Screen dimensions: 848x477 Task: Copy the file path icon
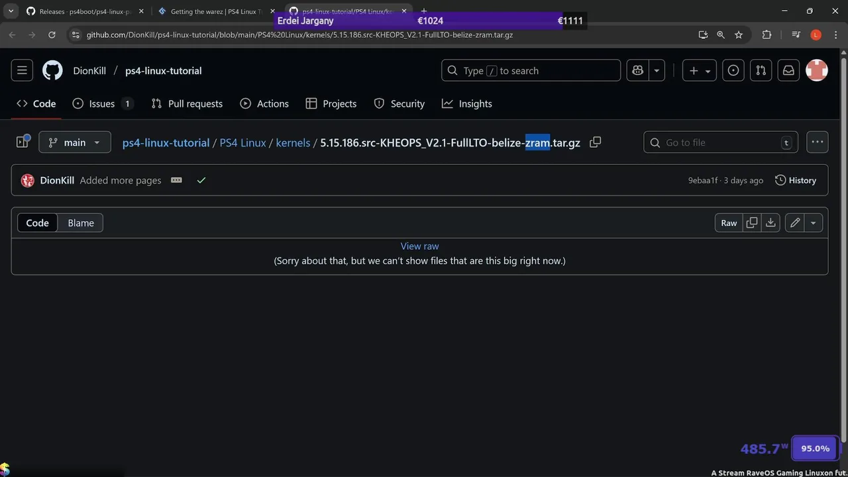pos(595,142)
